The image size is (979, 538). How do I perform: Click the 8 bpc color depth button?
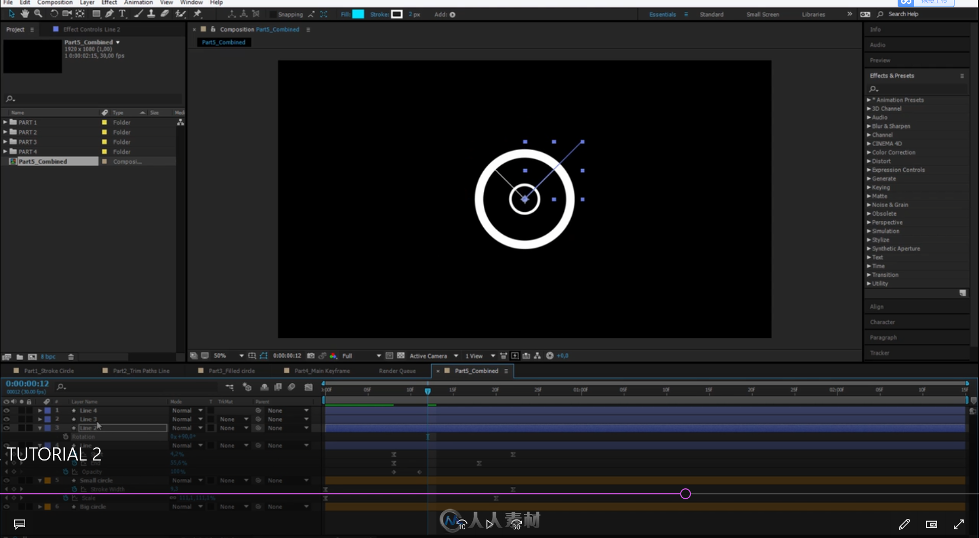48,357
